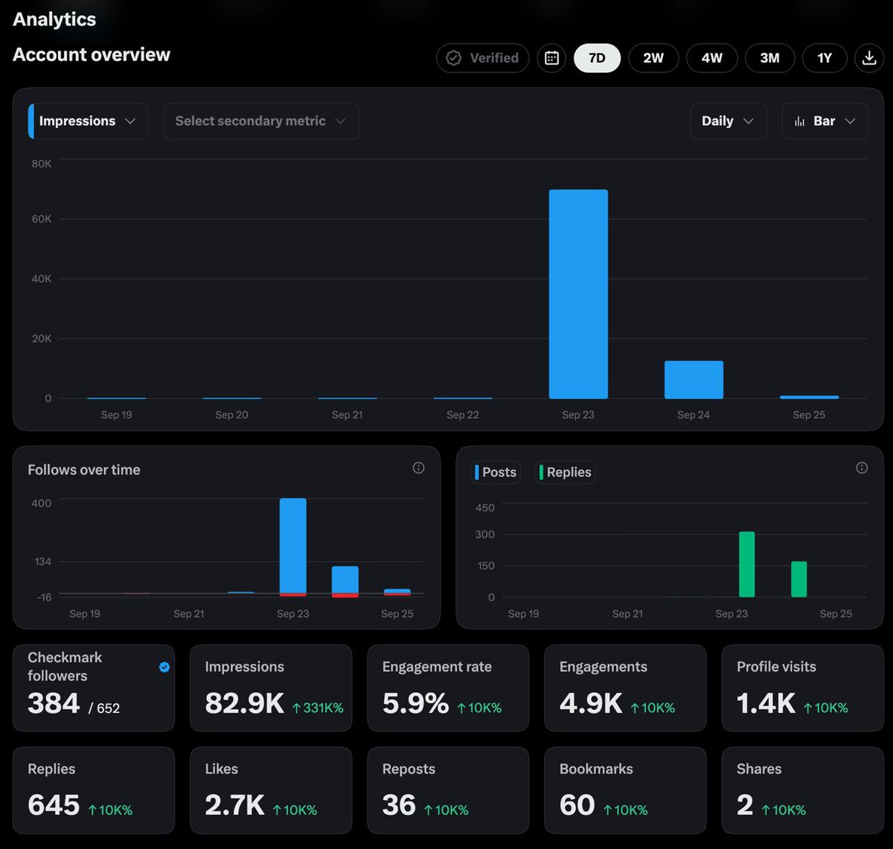Switch to the 4W time range
This screenshot has height=849, width=893.
click(712, 58)
